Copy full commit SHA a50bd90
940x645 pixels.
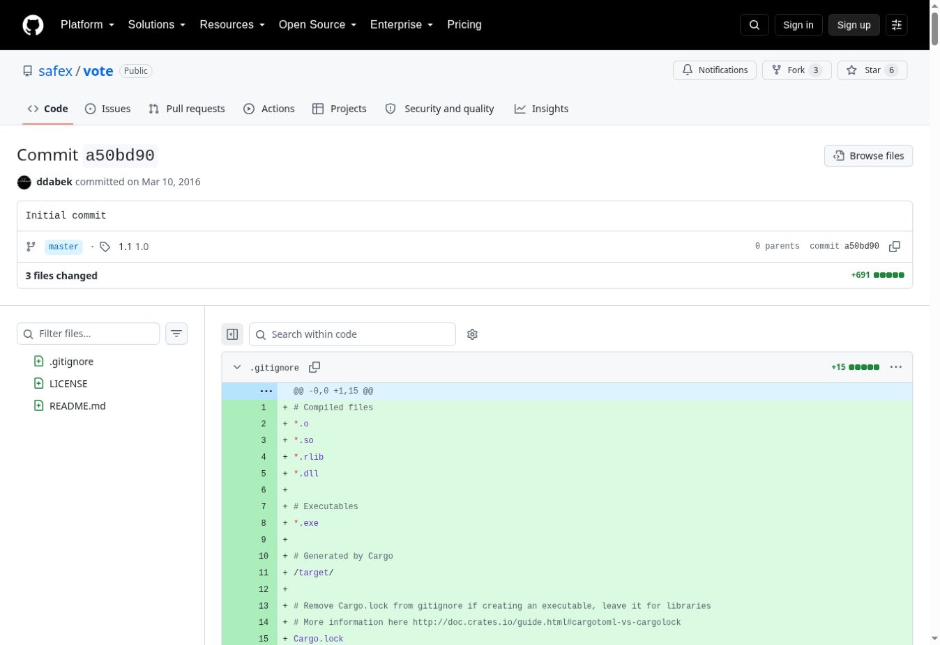[x=895, y=247]
